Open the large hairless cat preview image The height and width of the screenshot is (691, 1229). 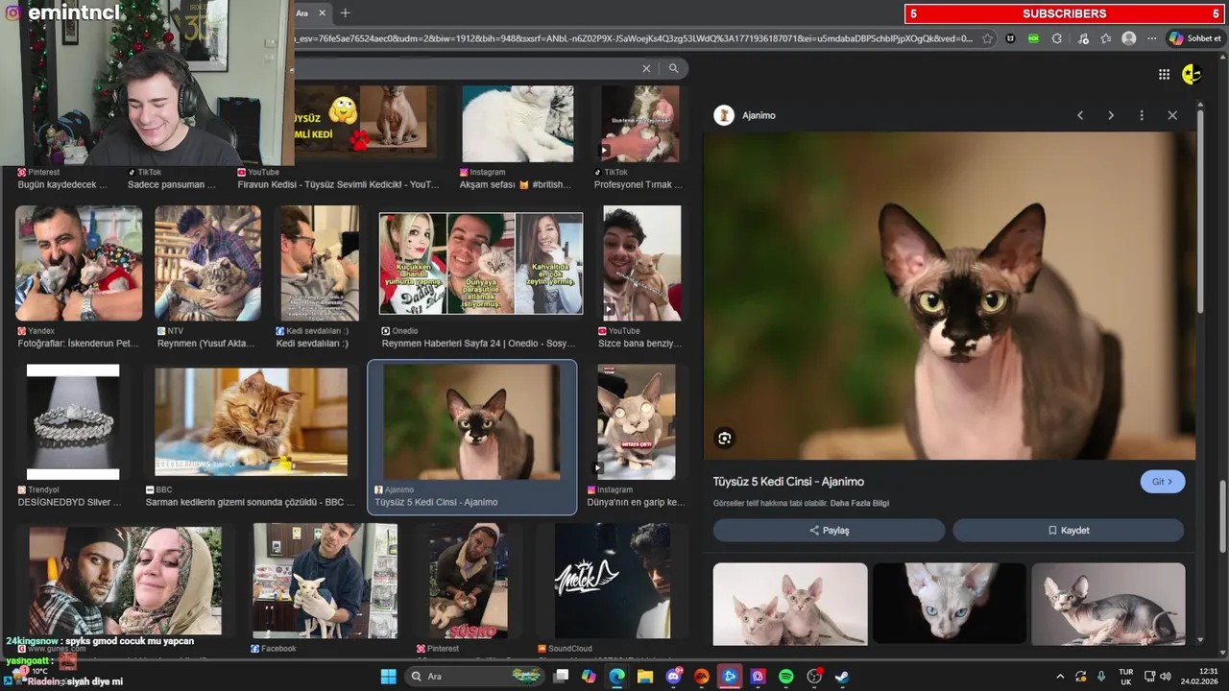pos(950,296)
